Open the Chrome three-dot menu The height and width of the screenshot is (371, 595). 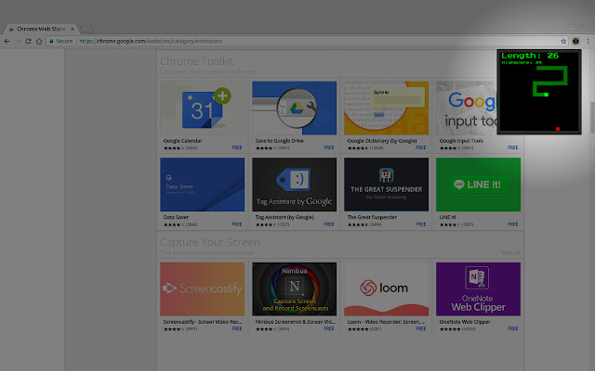(588, 41)
